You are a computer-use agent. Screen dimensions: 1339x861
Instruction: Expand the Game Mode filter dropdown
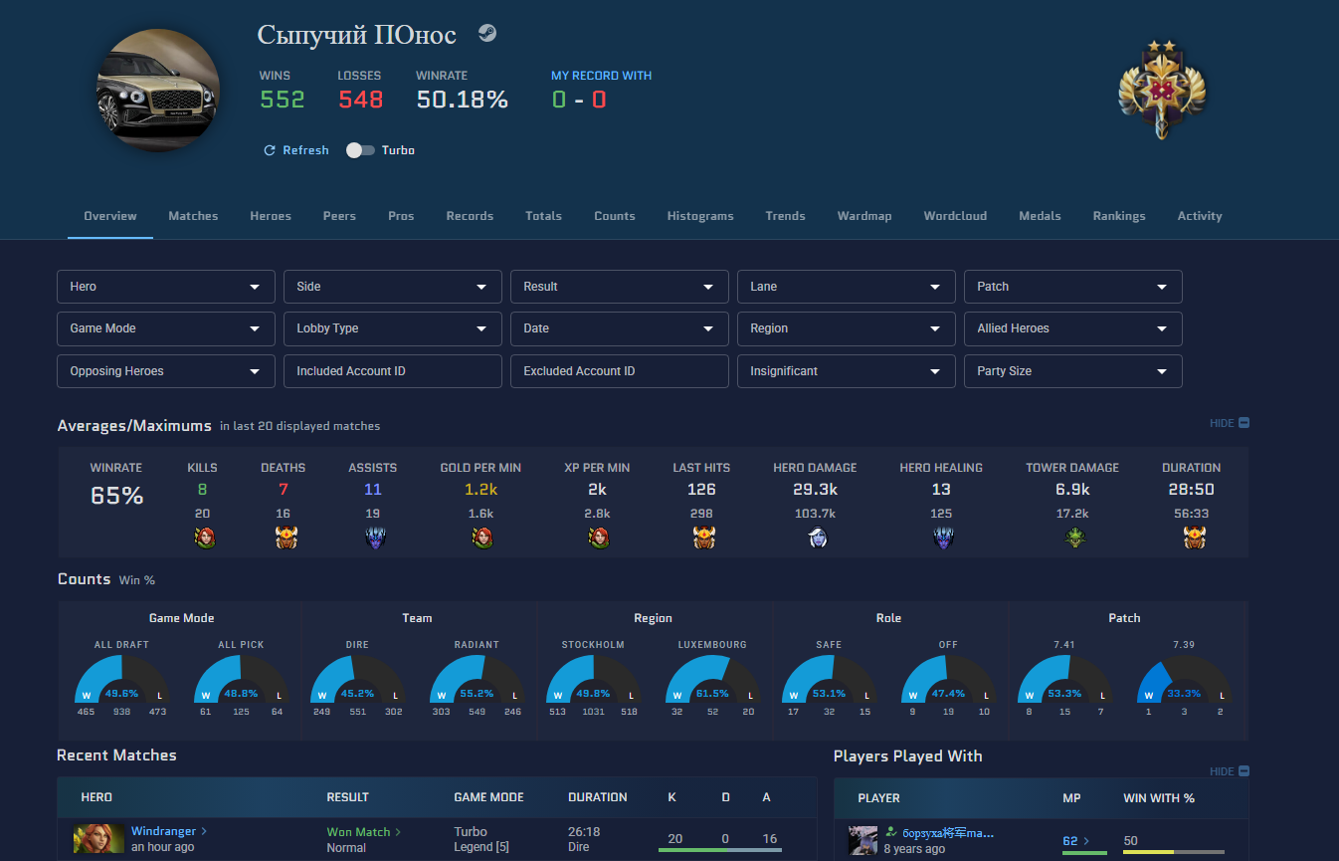pos(166,328)
